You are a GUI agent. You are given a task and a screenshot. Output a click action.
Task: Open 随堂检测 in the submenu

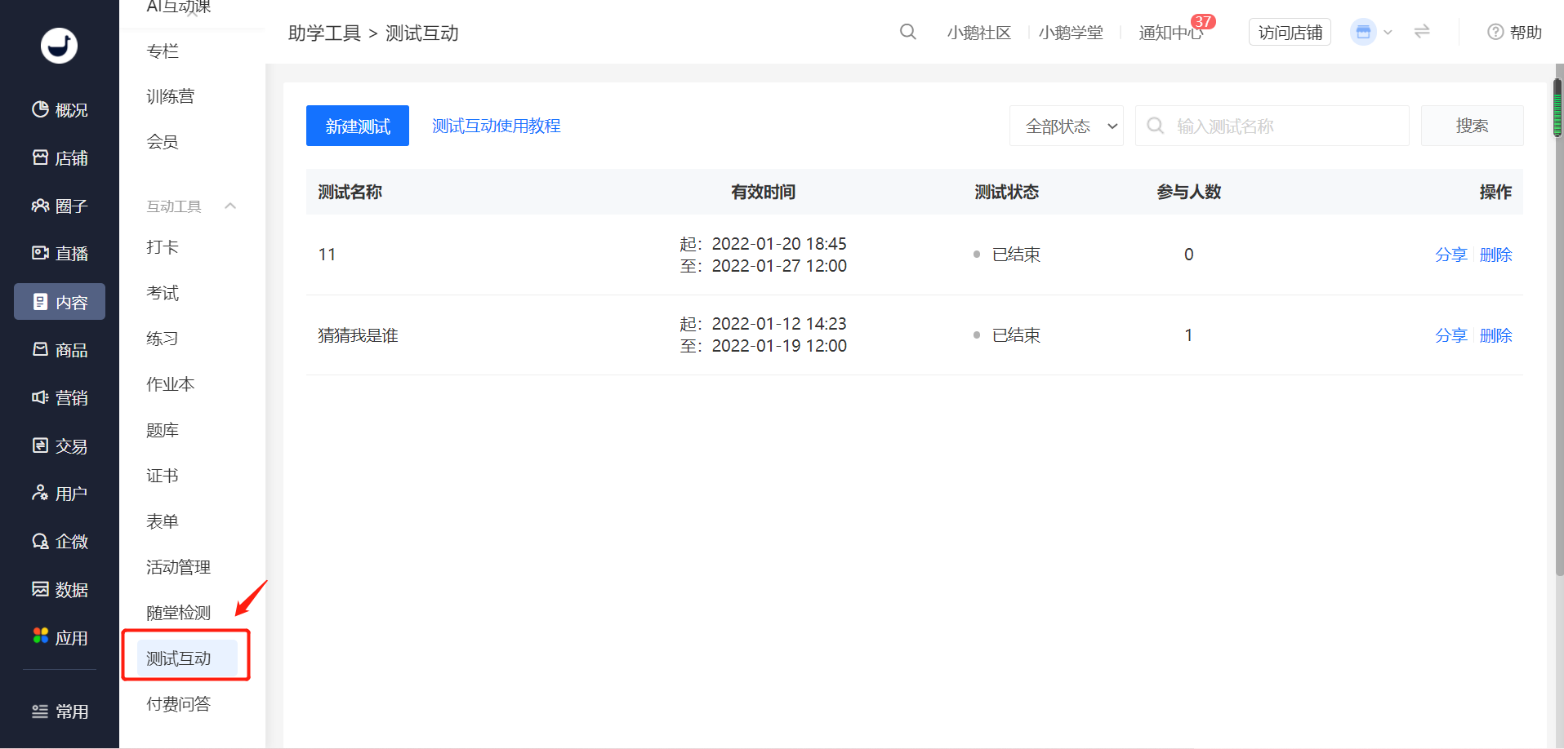179,613
